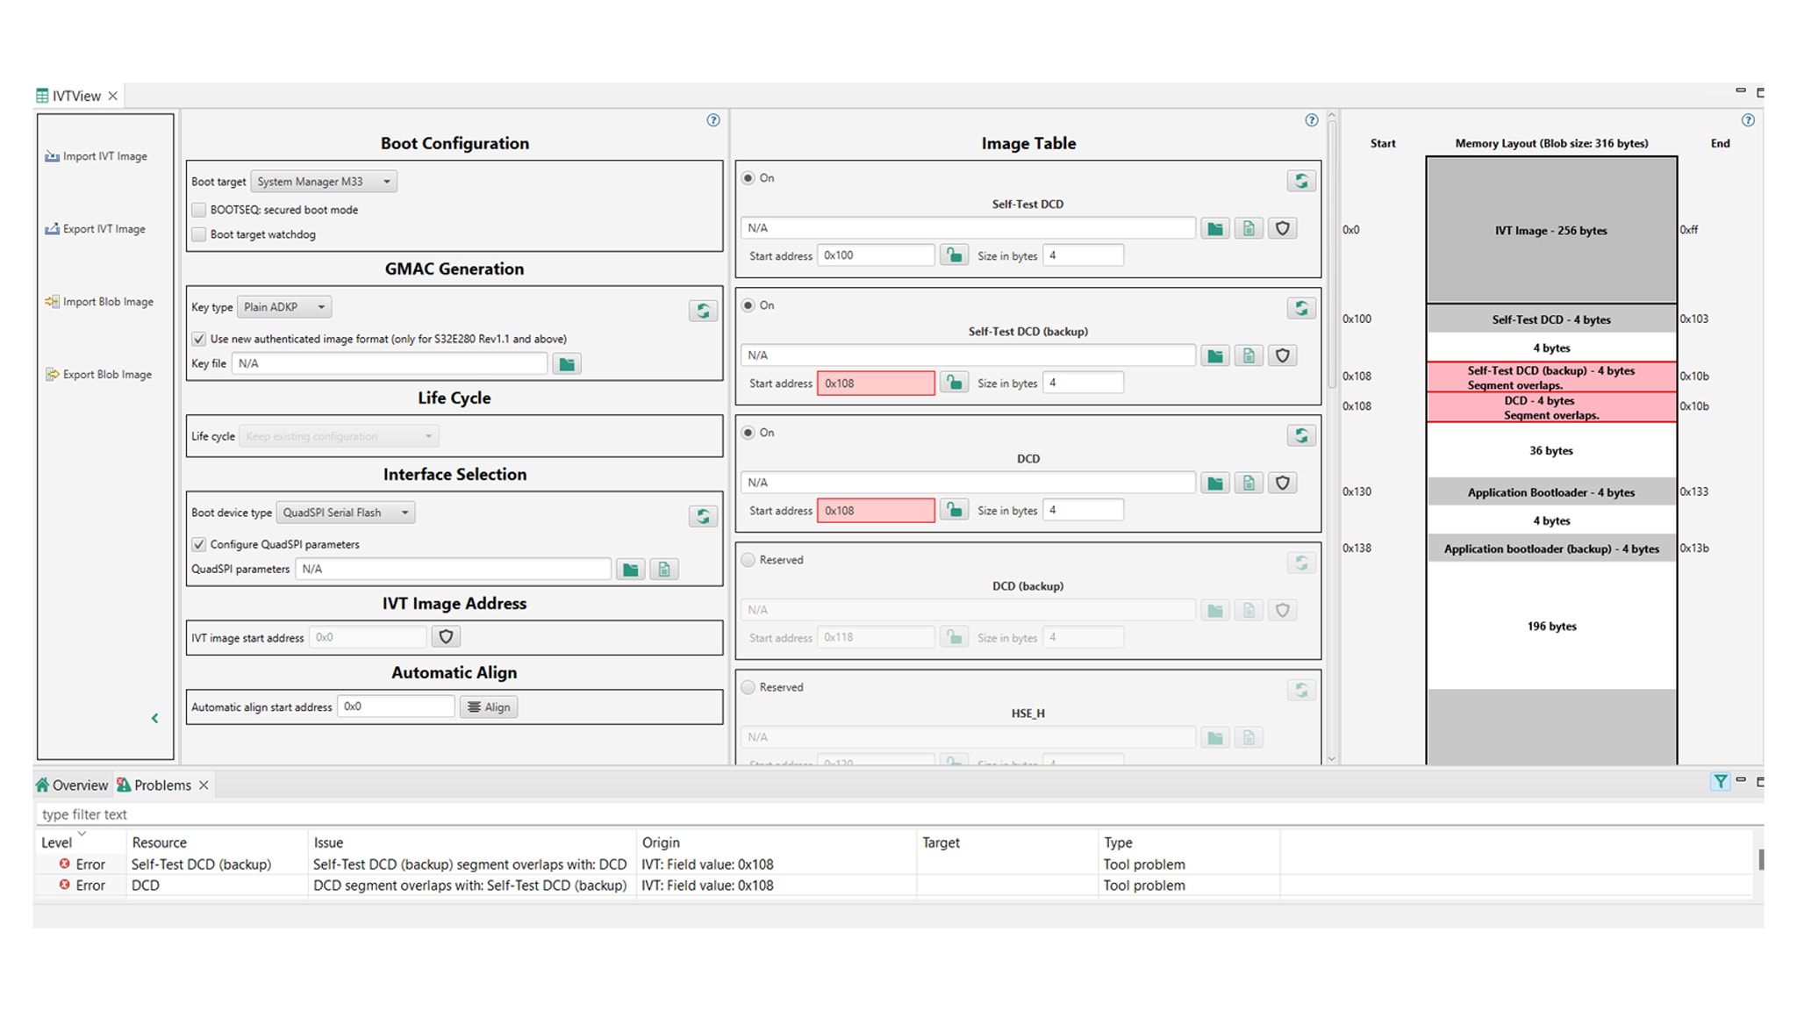Click help icon in Memory Layout panel

pos(1748,120)
